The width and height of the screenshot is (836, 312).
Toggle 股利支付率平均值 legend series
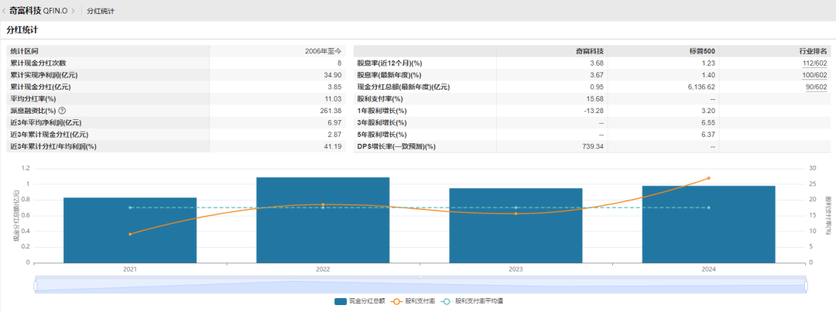(x=473, y=301)
